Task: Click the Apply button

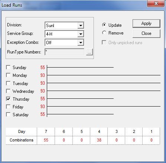Action: click(146, 23)
